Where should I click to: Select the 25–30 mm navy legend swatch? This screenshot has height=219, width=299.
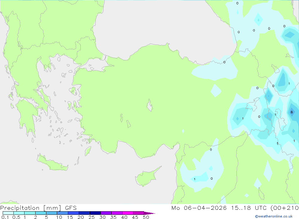[95, 213]
